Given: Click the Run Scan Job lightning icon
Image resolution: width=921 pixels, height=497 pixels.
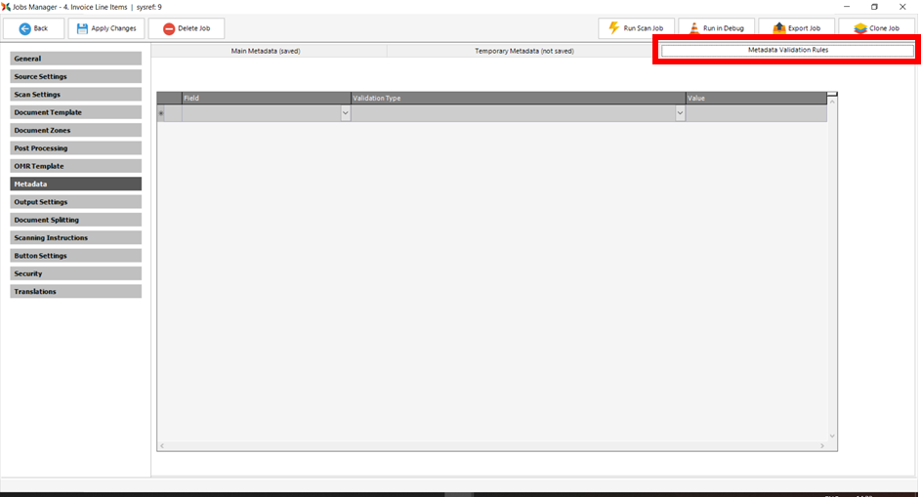Looking at the screenshot, I should tap(613, 28).
